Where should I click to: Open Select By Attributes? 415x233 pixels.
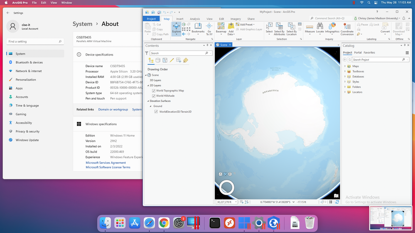[279, 29]
